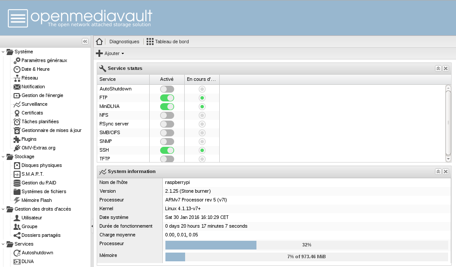Open Groupe people icon

17,226
